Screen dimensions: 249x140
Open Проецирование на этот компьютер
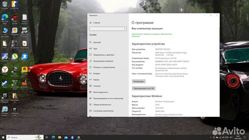[108, 99]
